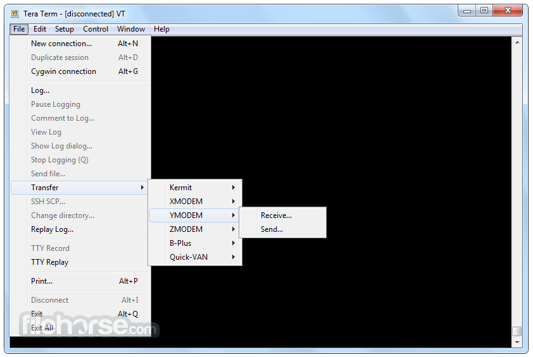The image size is (533, 357).
Task: Open the Control menu
Action: (x=96, y=29)
